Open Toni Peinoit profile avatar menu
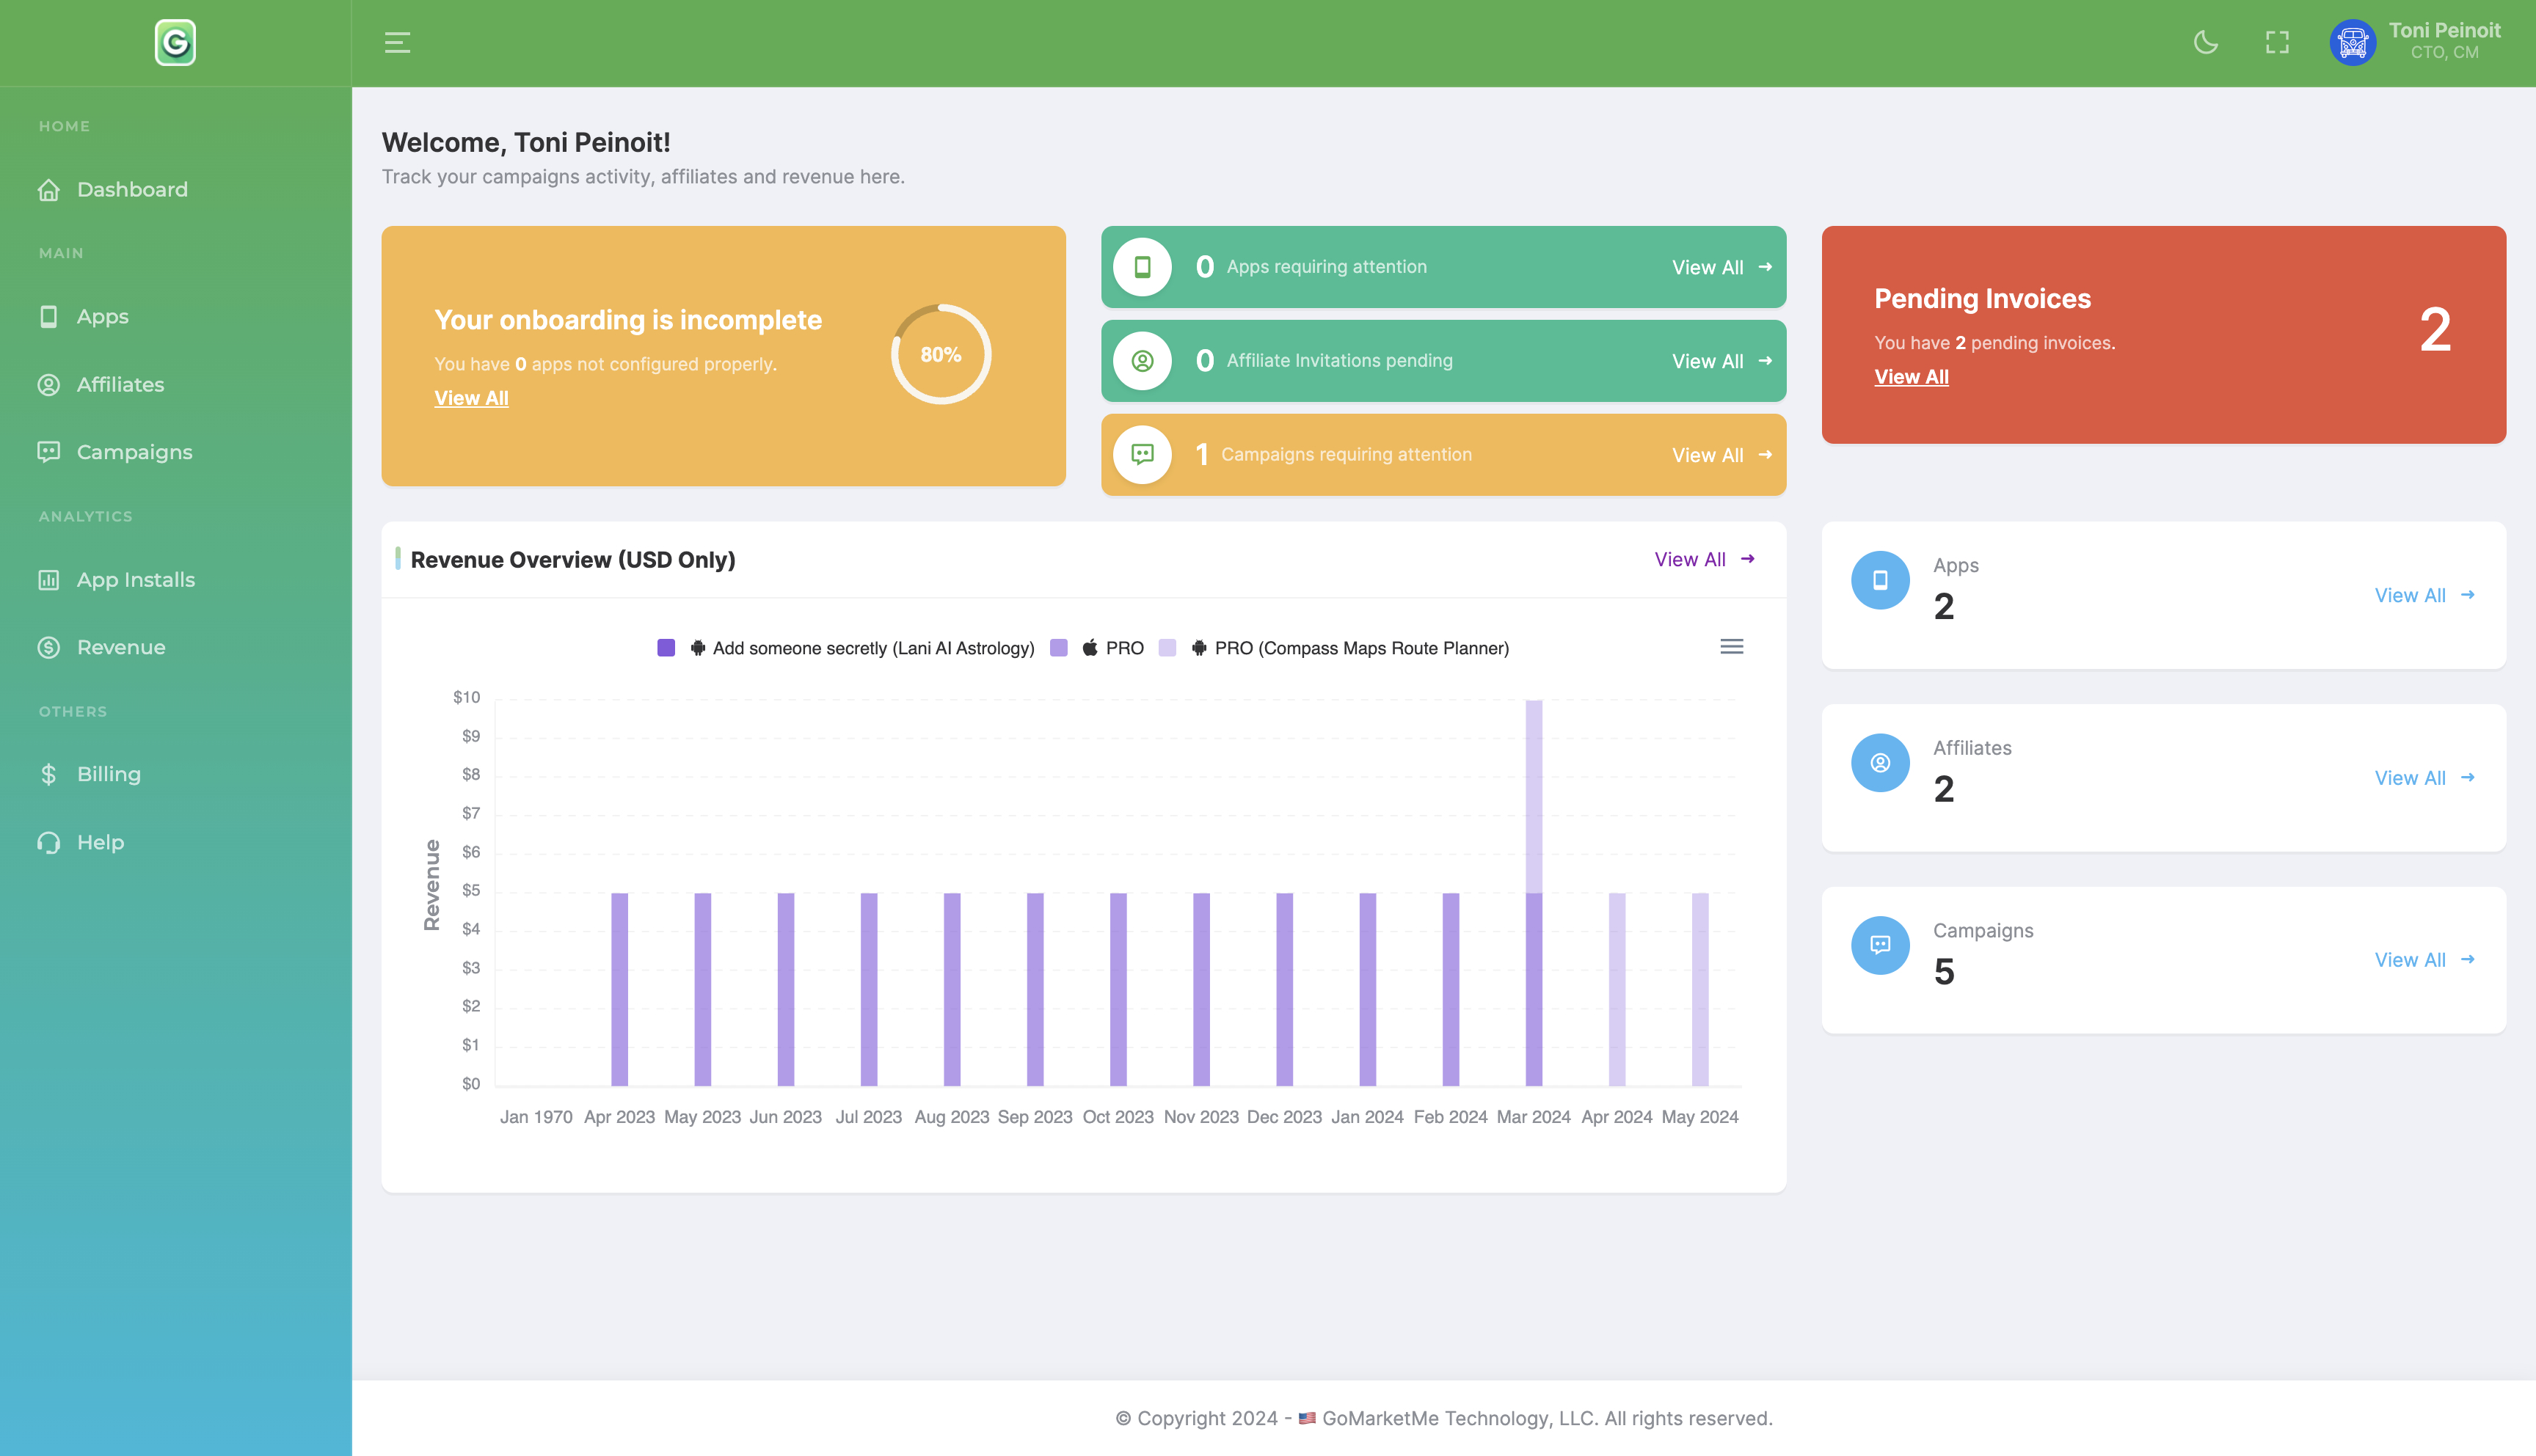 (2352, 42)
